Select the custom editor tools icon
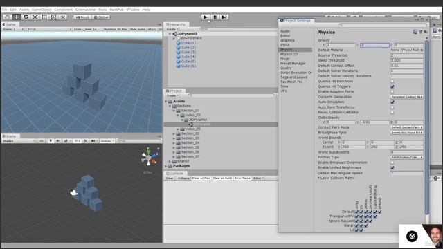The image size is (443, 249). coord(63,17)
